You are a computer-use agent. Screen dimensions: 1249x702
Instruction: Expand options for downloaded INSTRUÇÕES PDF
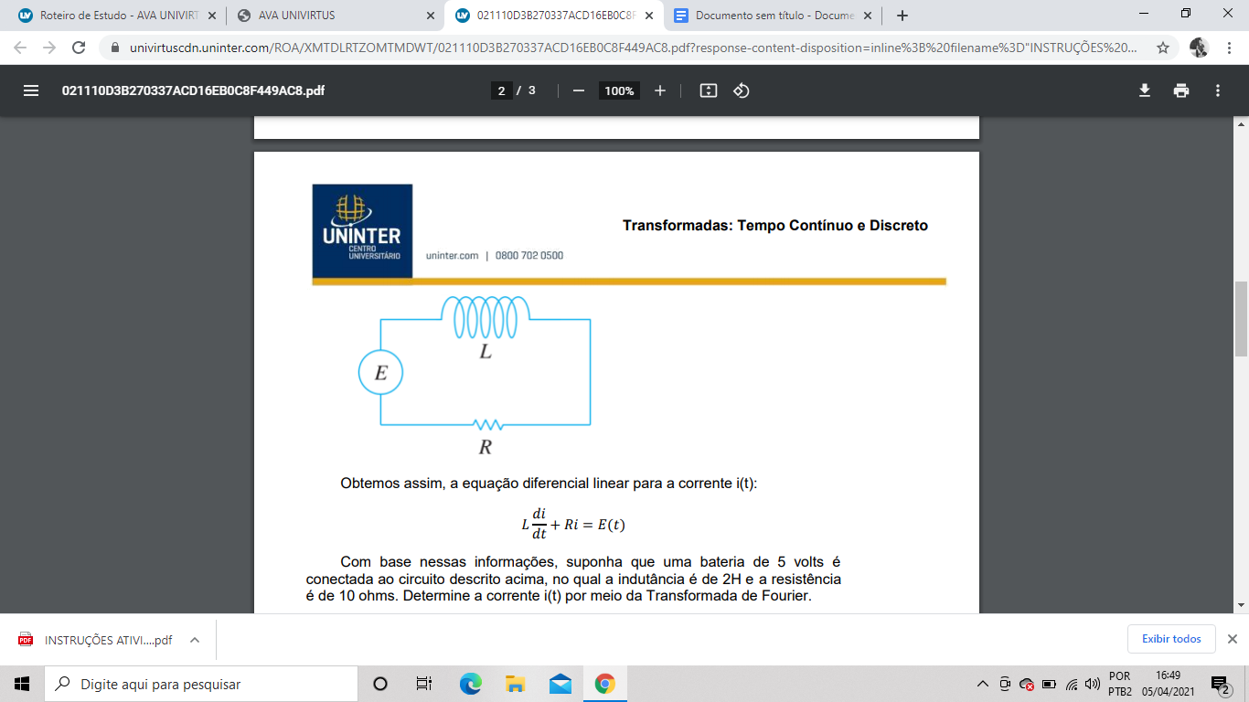pos(195,640)
